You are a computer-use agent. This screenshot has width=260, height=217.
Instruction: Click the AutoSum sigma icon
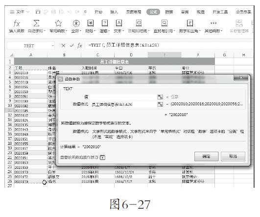pyautogui.click(x=36, y=23)
